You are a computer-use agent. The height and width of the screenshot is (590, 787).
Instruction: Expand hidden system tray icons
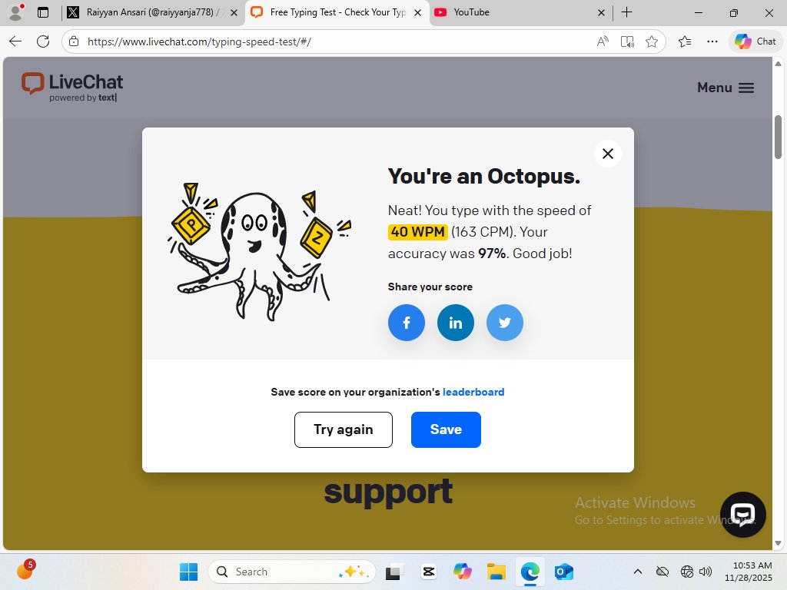tap(638, 572)
